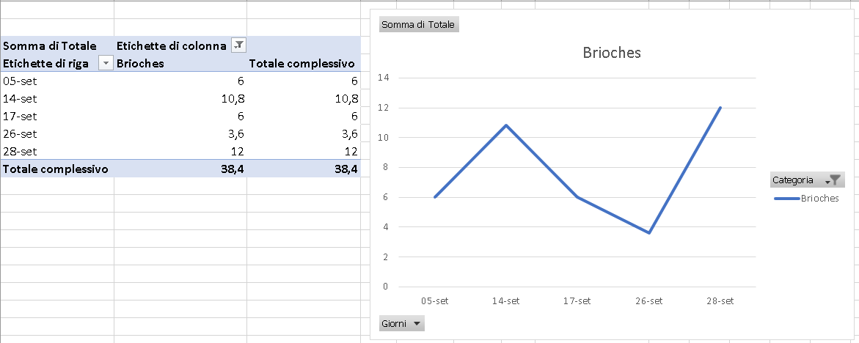Open the Etichette di riga dropdown arrow
This screenshot has height=343, width=859.
pyautogui.click(x=106, y=64)
